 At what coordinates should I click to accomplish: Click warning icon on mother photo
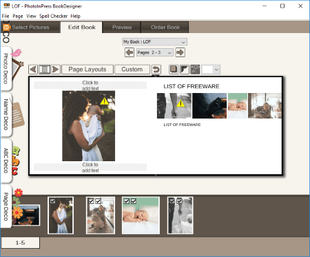[x=105, y=101]
